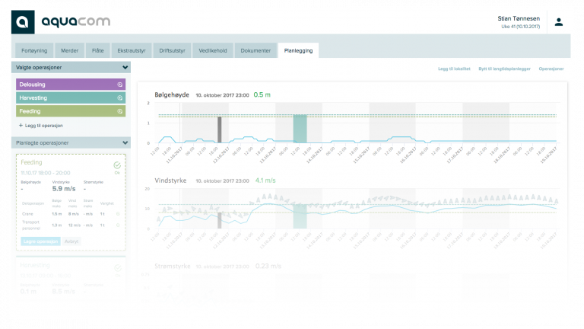
Task: Click the Harvesting planned card title
Action: pyautogui.click(x=35, y=265)
